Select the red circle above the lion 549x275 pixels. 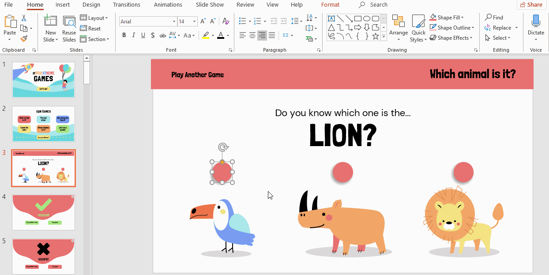(463, 172)
